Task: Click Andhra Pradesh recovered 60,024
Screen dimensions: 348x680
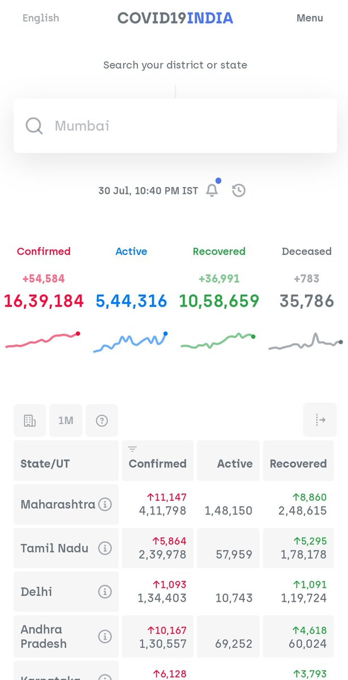Action: [x=309, y=644]
